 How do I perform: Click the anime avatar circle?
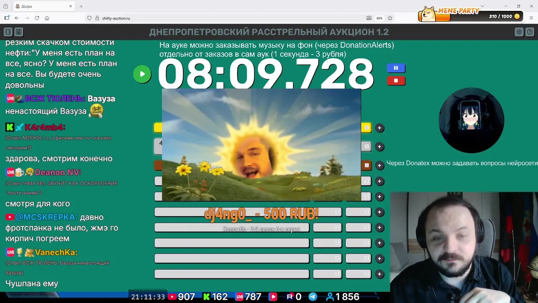click(x=471, y=120)
